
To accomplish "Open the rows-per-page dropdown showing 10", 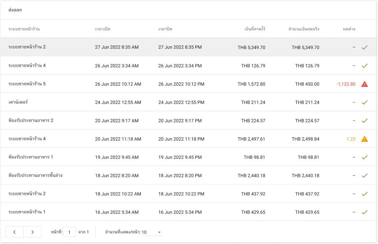I will 151,232.
